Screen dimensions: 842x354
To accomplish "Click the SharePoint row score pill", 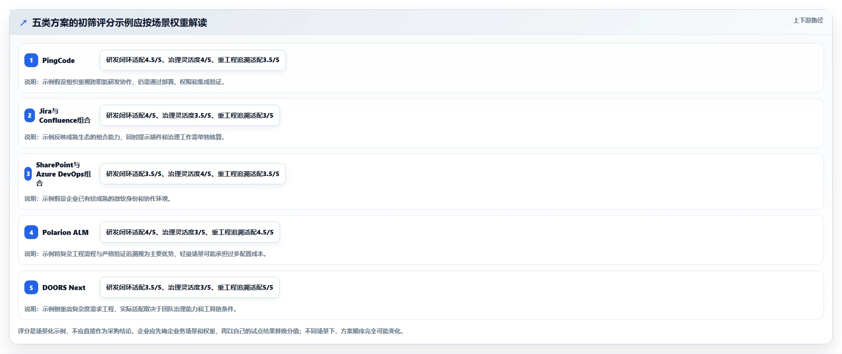I will coord(193,174).
